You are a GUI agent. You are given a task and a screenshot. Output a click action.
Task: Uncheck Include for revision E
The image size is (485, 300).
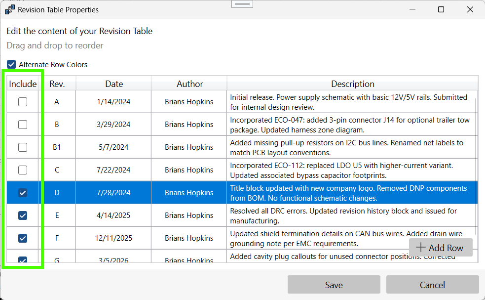click(23, 215)
